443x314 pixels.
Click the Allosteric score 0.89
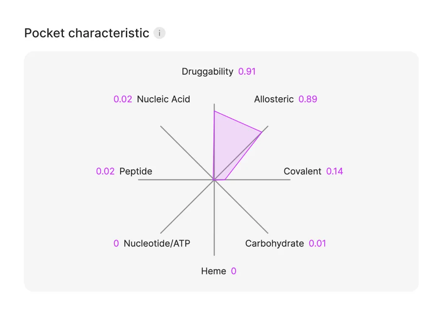(x=308, y=99)
